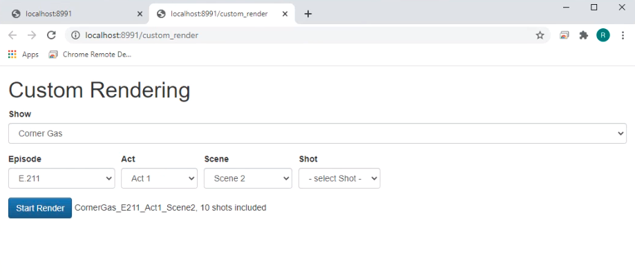Click the browser forward arrow
This screenshot has height=277, width=635.
[32, 35]
